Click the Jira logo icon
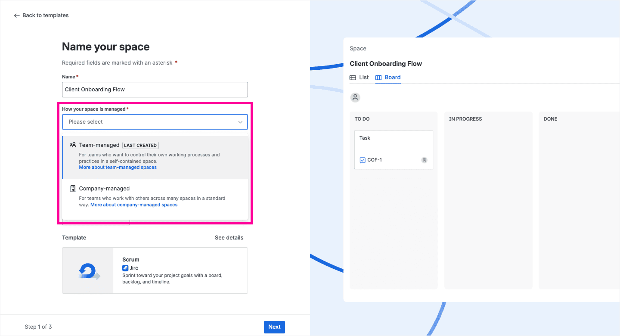 125,268
